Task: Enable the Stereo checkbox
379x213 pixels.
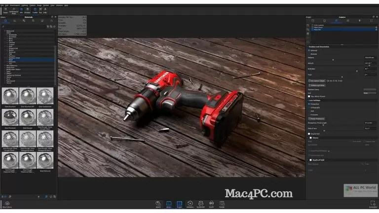Action: click(311, 138)
